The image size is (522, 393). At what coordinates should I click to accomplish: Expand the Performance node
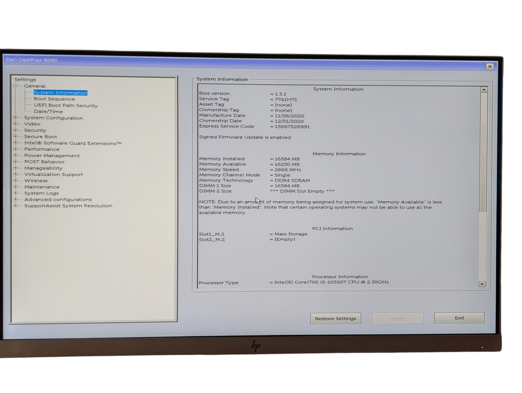tap(15, 149)
